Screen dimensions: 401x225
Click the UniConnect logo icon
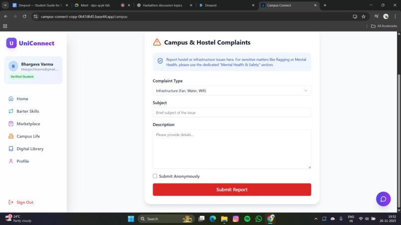tap(11, 43)
